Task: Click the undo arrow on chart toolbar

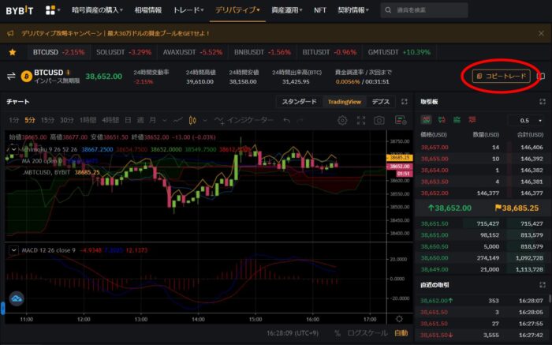Action: 286,121
